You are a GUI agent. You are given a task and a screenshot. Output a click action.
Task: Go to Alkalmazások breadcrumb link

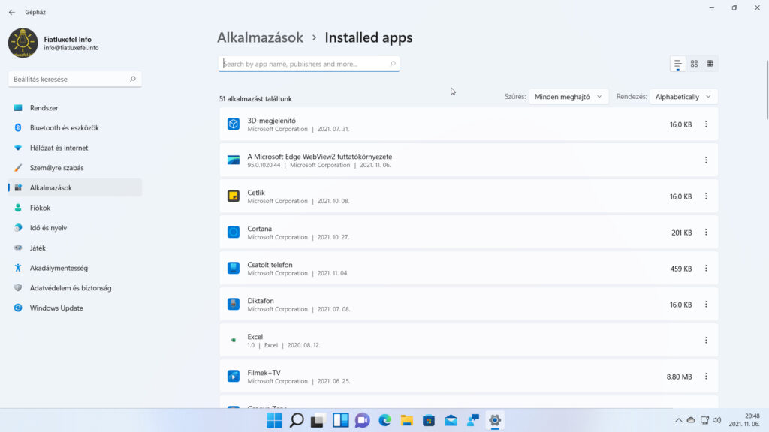[260, 37]
